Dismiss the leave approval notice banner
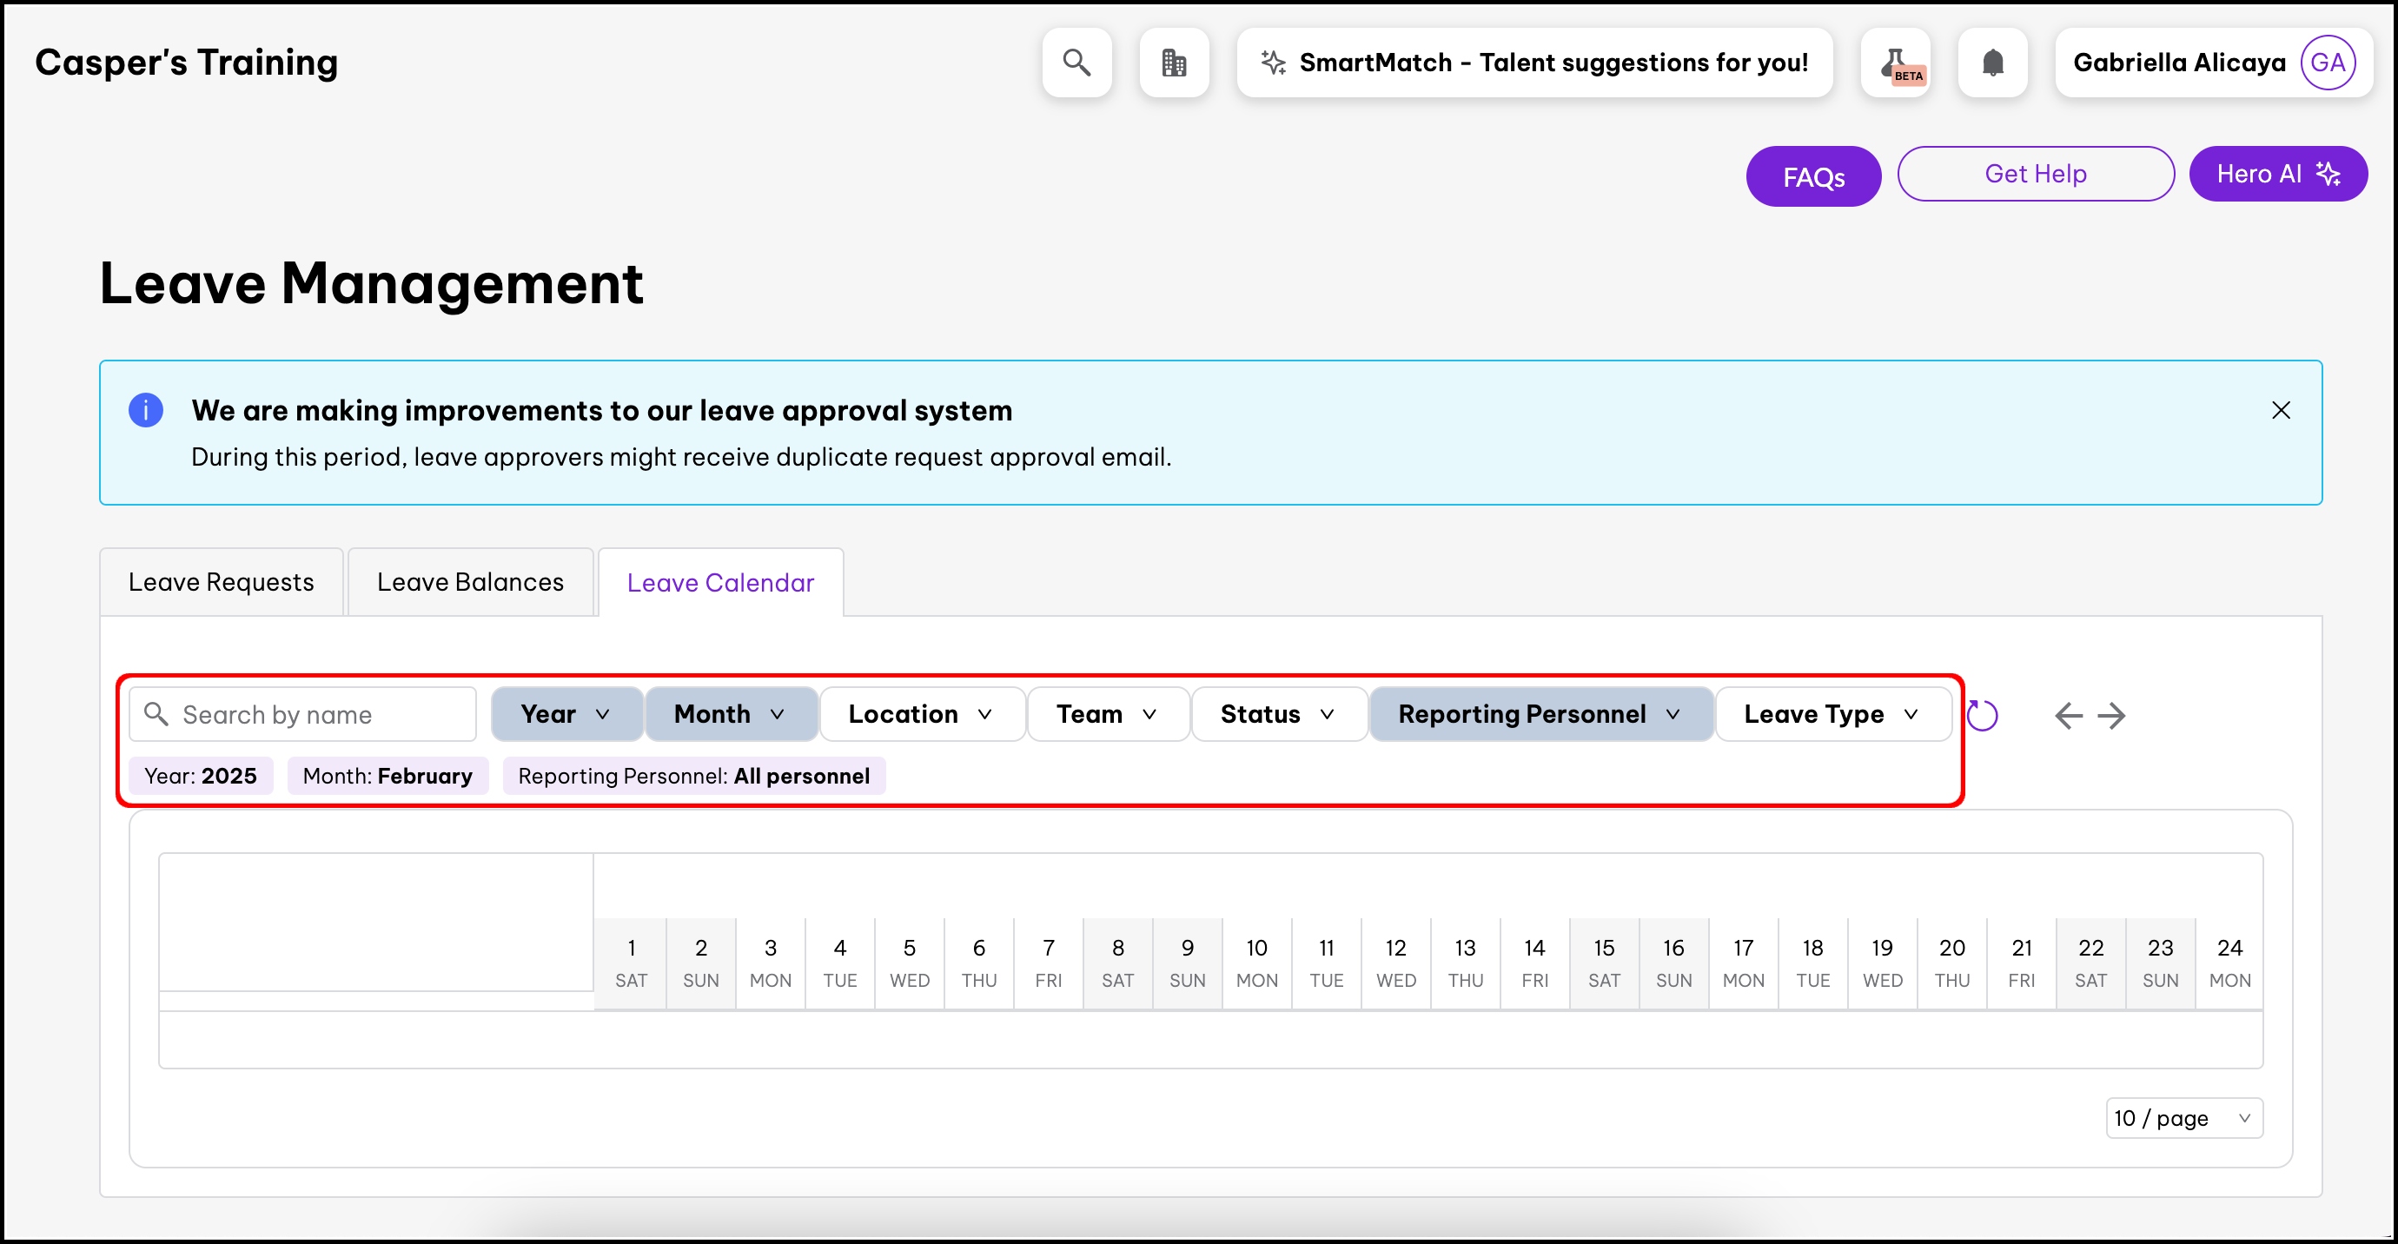 click(x=2281, y=410)
